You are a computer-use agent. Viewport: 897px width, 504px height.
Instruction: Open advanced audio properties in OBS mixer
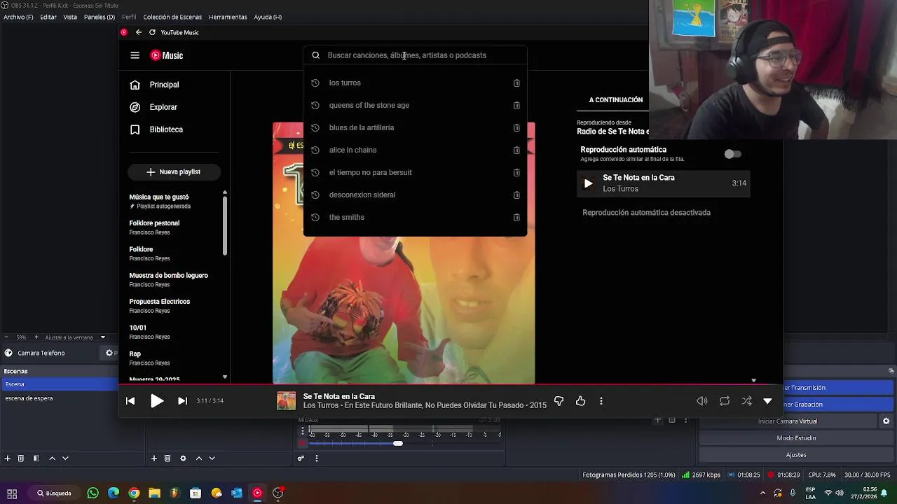[301, 458]
